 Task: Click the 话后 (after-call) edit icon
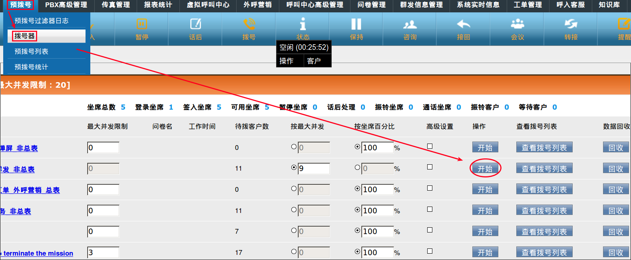point(195,24)
